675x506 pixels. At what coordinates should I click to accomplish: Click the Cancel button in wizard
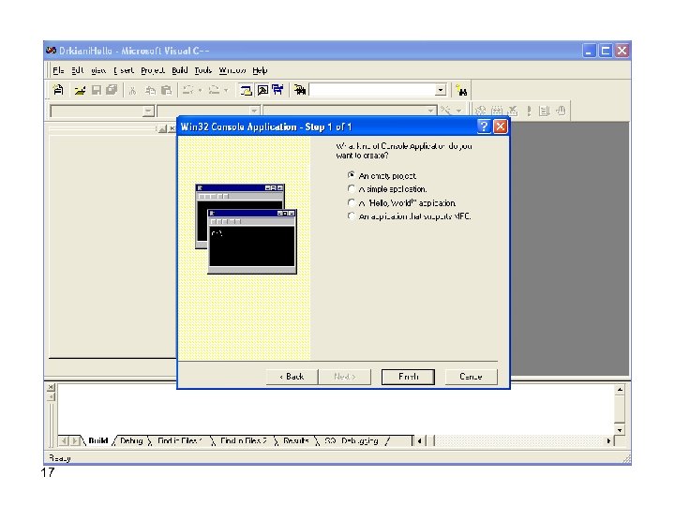point(471,377)
